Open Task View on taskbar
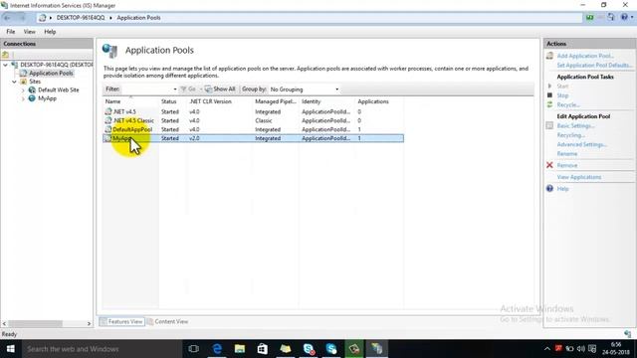Image resolution: width=637 pixels, height=358 pixels. pyautogui.click(x=194, y=349)
